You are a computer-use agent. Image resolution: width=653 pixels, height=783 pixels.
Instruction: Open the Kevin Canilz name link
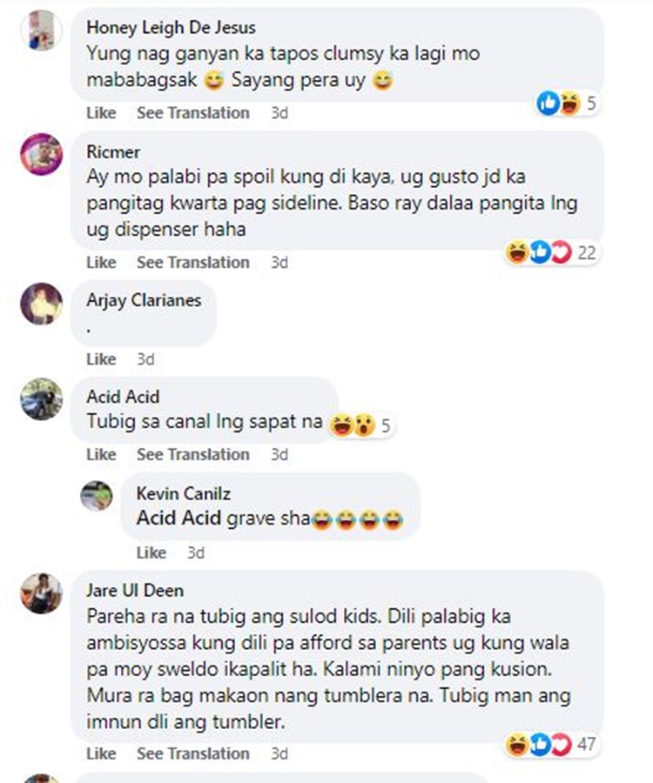184,493
